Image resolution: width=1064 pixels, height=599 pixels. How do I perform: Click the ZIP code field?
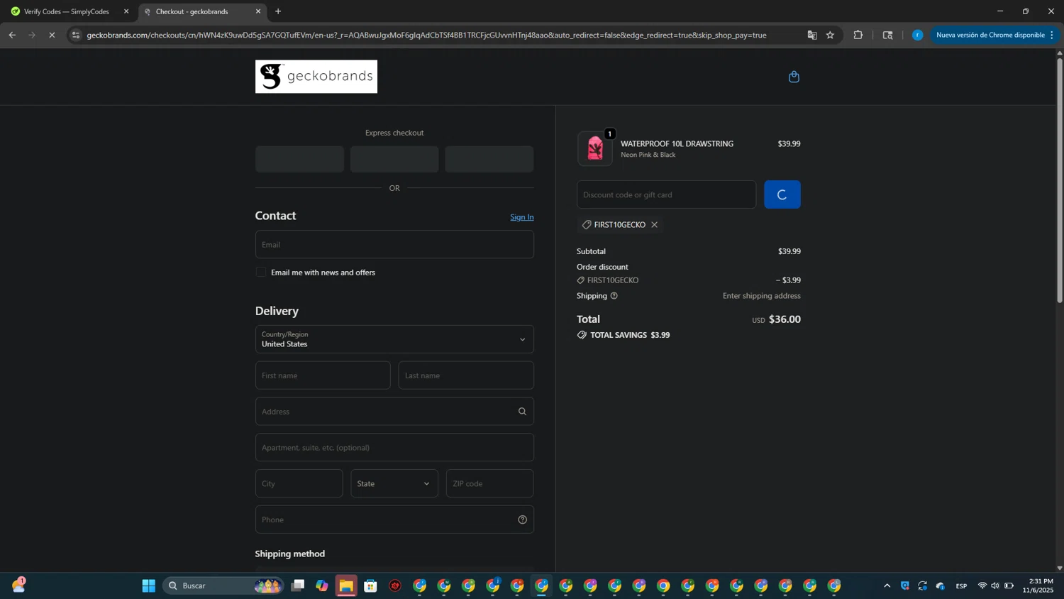coord(489,483)
